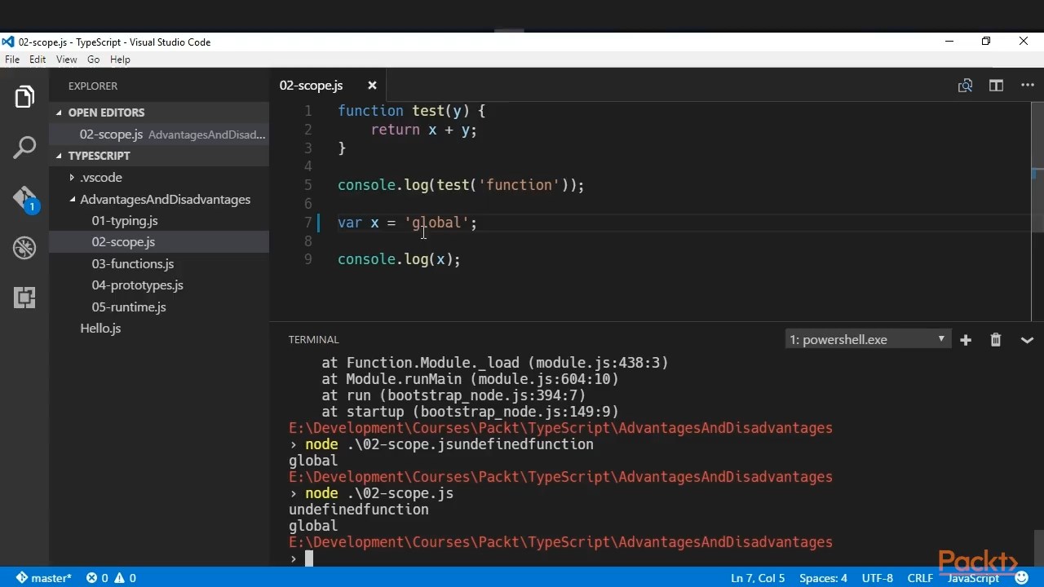This screenshot has width=1044, height=587.
Task: Kill terminal with trash icon
Action: click(x=995, y=340)
